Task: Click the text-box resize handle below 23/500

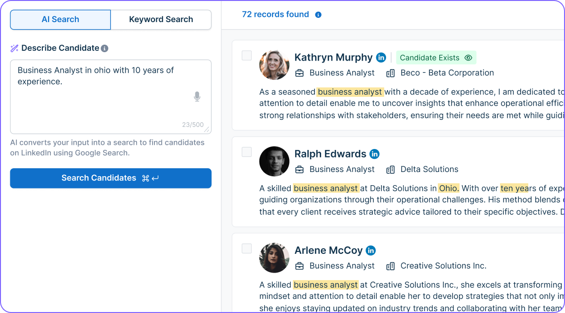Action: [208, 130]
